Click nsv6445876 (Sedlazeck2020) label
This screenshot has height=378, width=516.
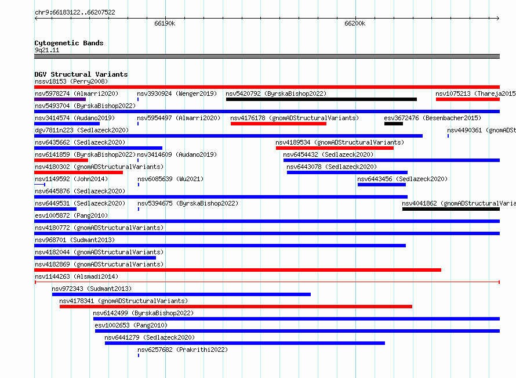(x=80, y=191)
